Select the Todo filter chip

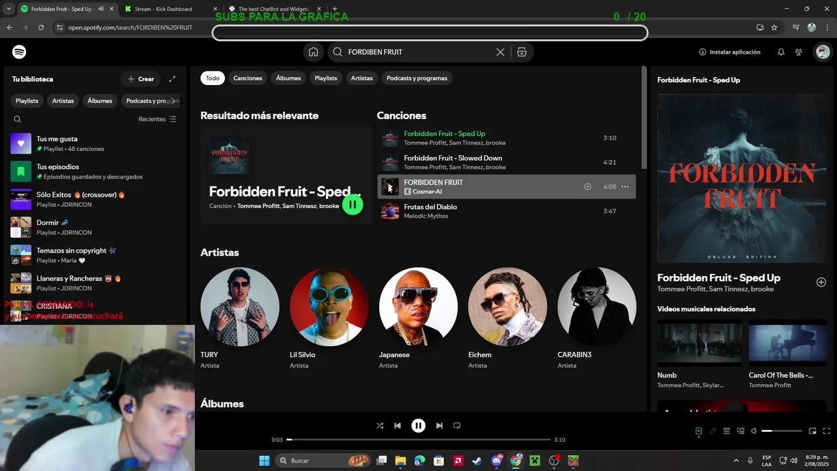[x=213, y=78]
